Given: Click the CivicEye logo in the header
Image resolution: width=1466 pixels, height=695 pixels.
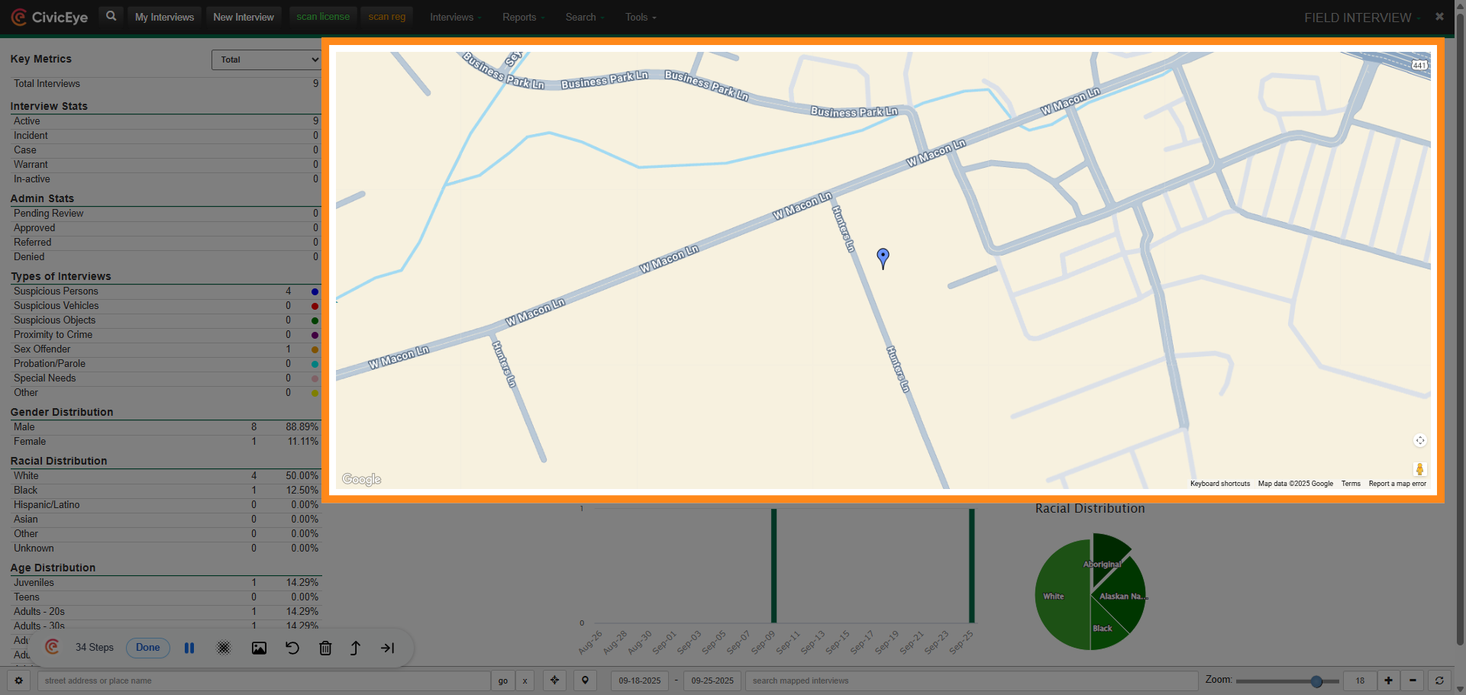Looking at the screenshot, I should pos(50,17).
